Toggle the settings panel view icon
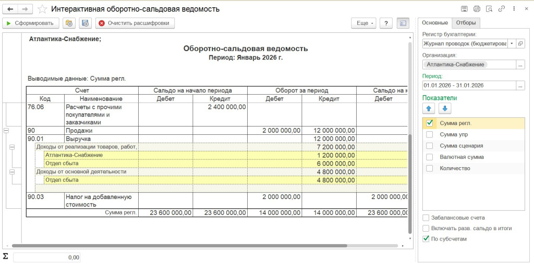Viewport: 534px width, 265px height. (403, 23)
